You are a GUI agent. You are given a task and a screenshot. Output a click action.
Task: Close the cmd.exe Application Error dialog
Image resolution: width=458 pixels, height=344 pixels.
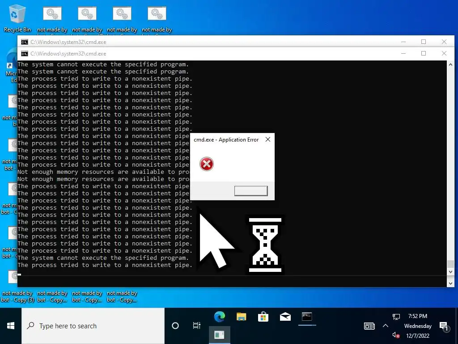268,140
